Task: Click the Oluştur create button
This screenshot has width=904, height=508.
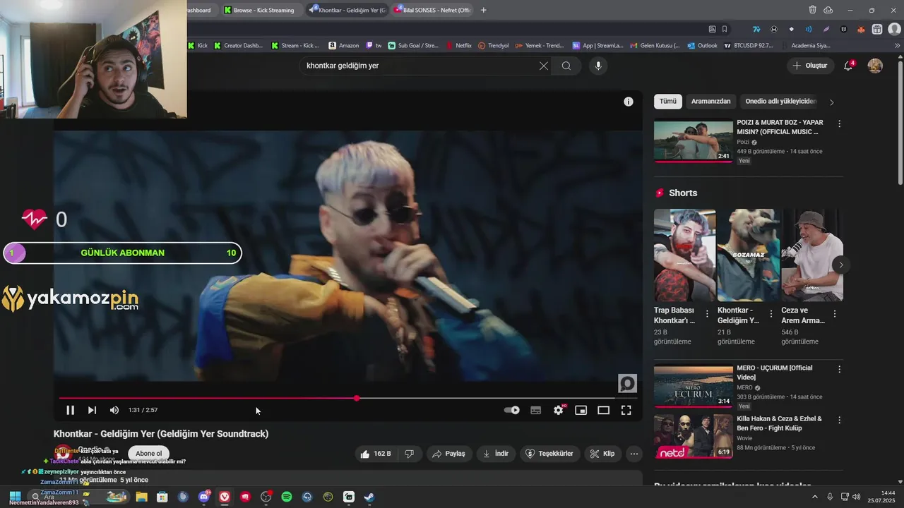Action: pyautogui.click(x=810, y=66)
